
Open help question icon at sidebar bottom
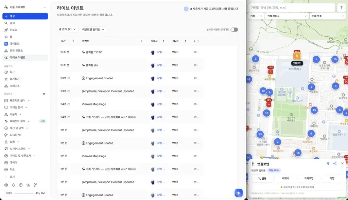pos(21,185)
